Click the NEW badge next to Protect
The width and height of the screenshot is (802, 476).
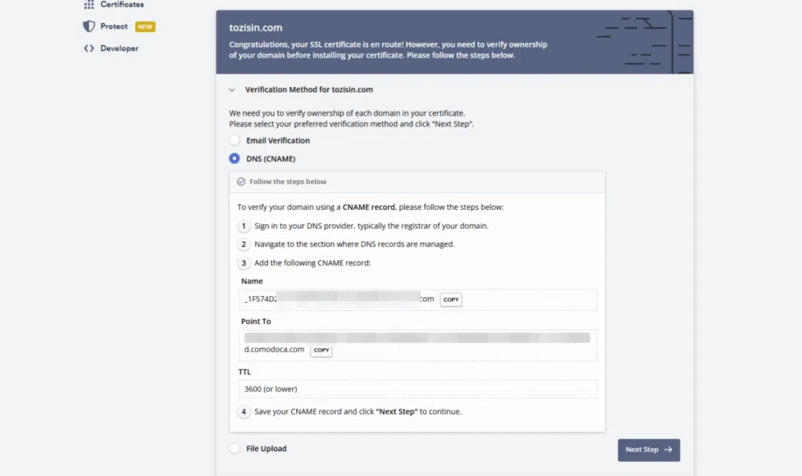tap(145, 27)
